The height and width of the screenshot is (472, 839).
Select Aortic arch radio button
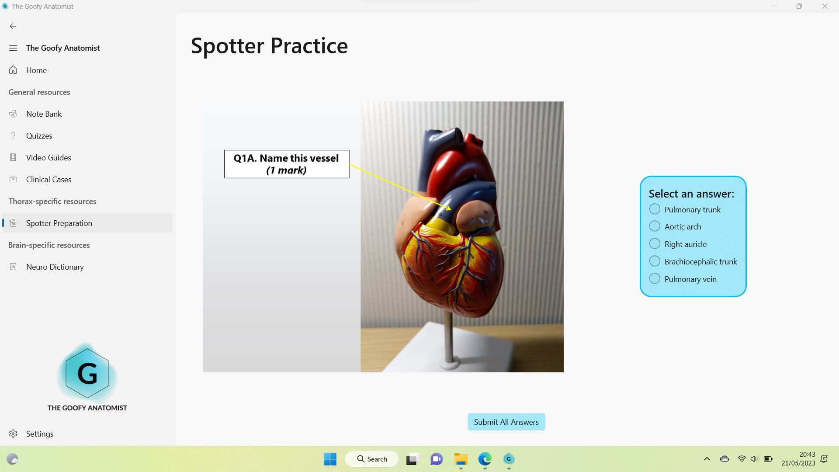pos(654,226)
